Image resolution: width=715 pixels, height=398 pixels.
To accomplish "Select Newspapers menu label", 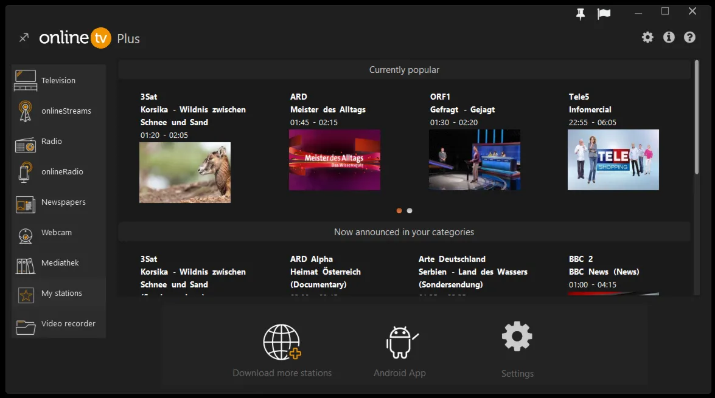I will 63,202.
